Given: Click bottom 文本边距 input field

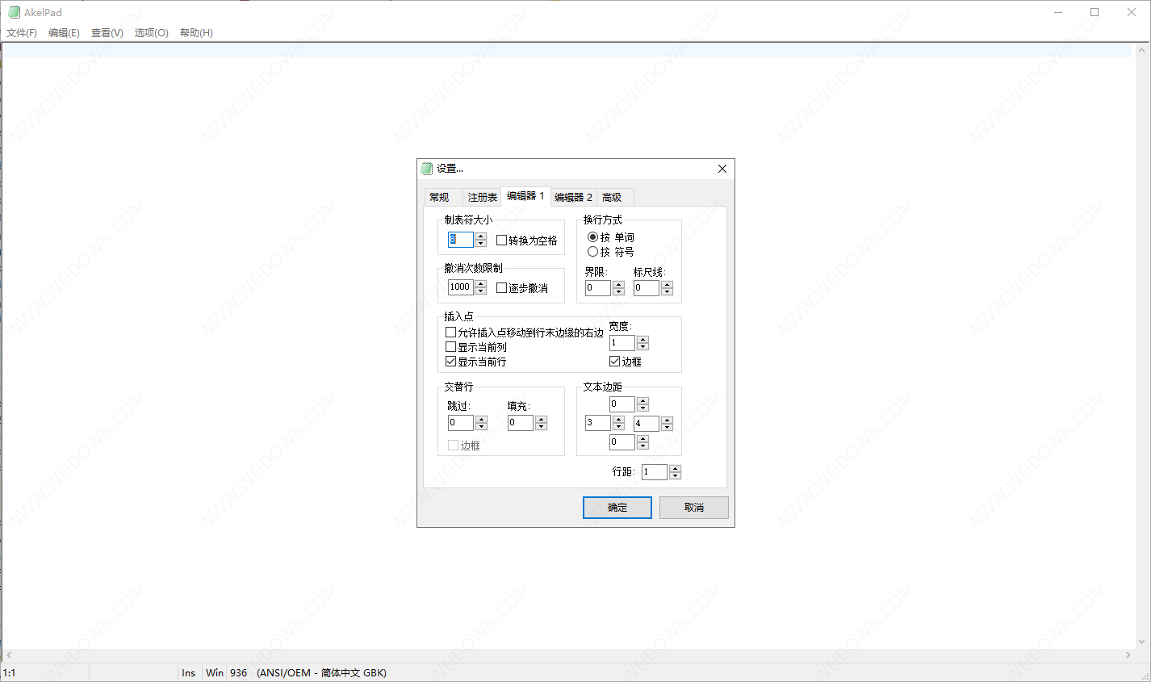Looking at the screenshot, I should [622, 442].
